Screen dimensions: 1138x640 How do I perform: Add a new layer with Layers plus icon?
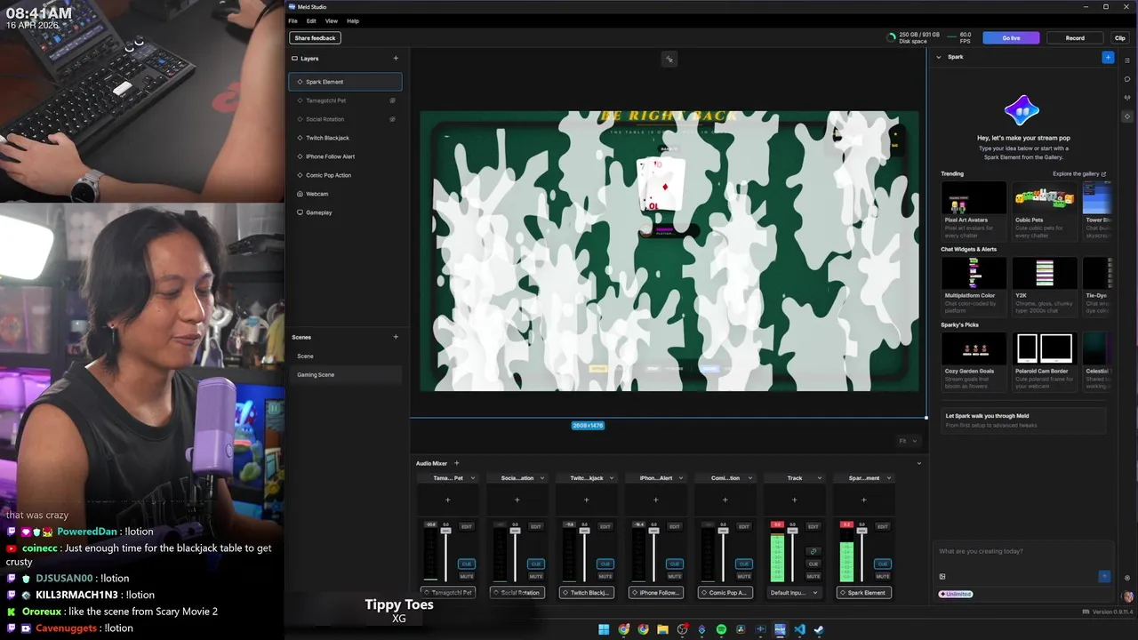pos(396,59)
